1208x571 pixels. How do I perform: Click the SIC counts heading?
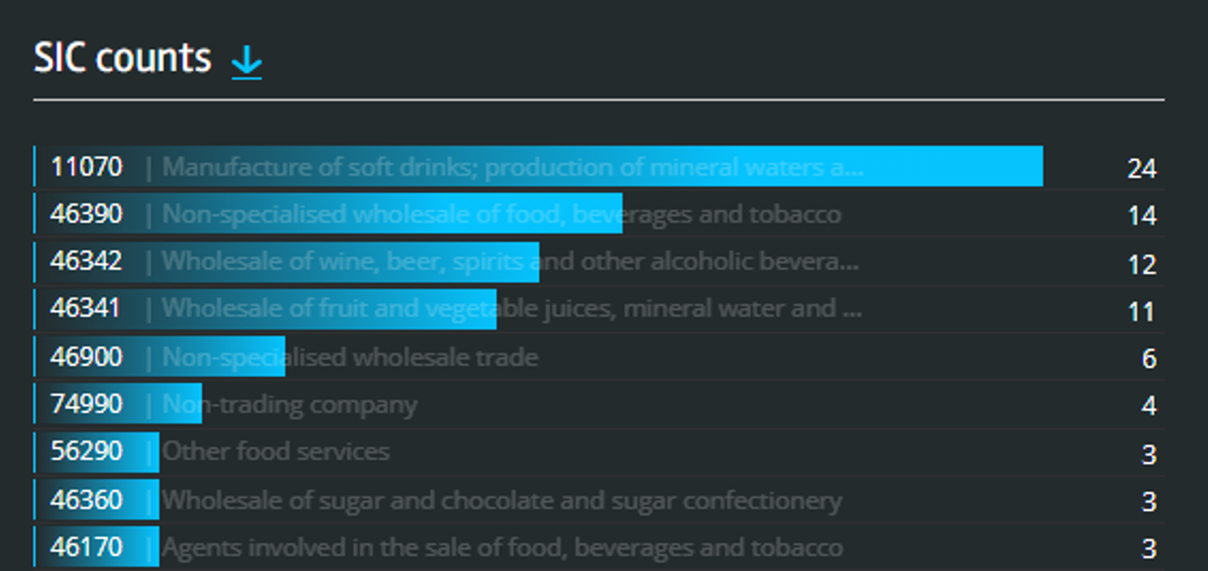tap(123, 58)
